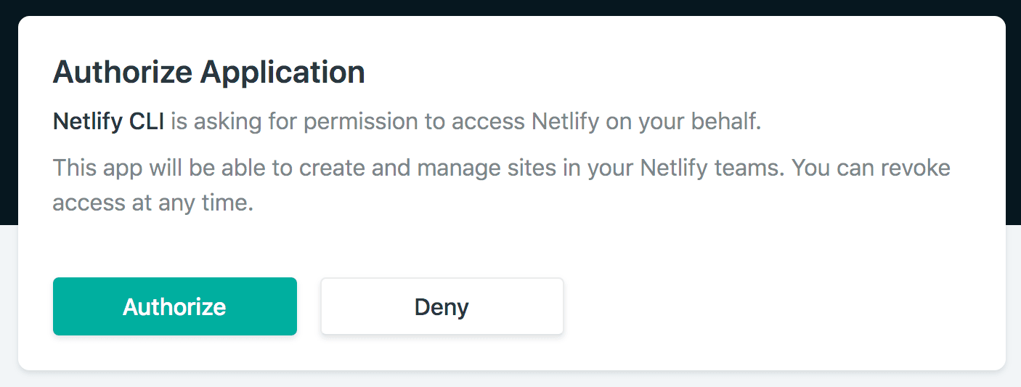Click the light gray area below the dialog
Viewport: 1021px width, 387px height.
click(x=508, y=380)
